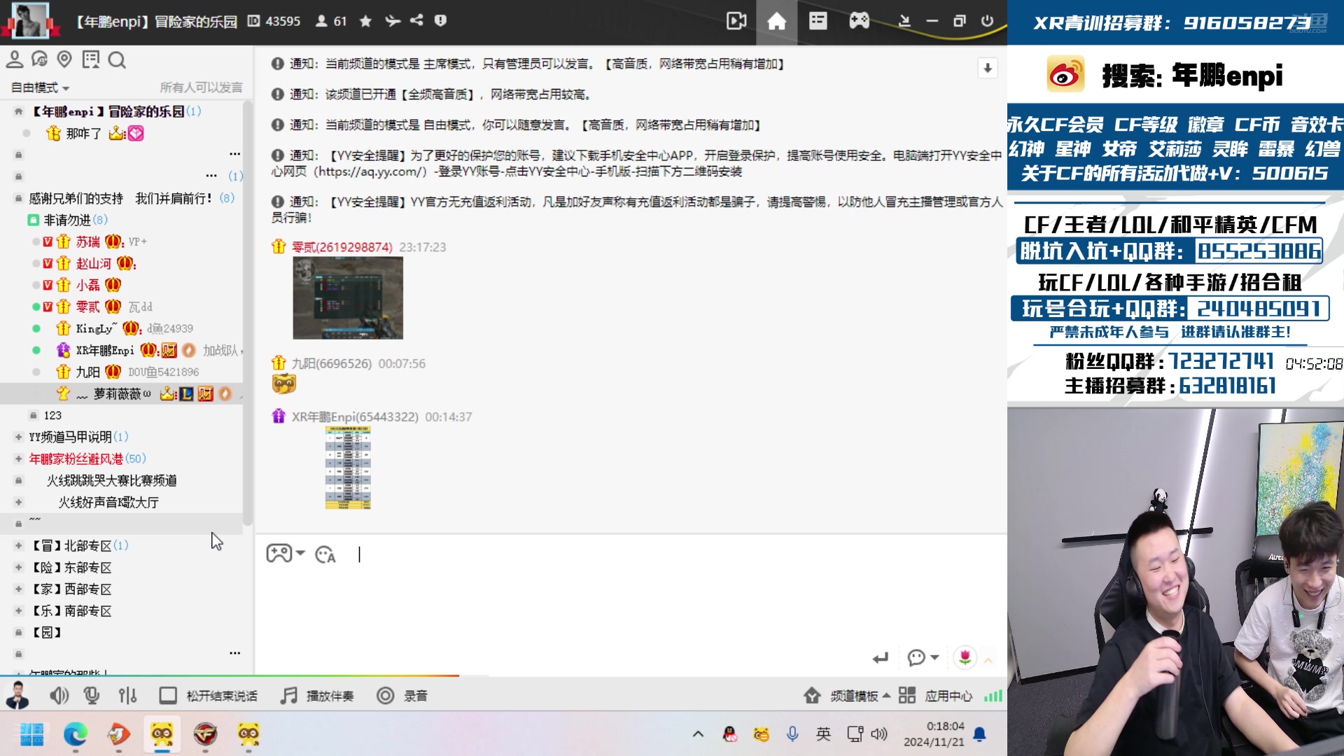Click the 43595 channel ID in header
The image size is (1344, 756).
283,21
